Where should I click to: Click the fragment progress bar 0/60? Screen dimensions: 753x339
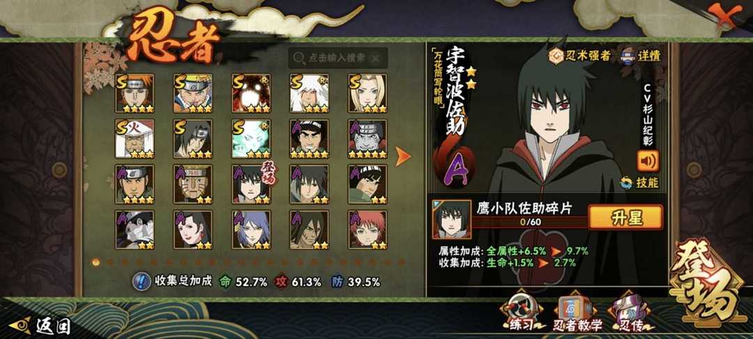coord(531,223)
